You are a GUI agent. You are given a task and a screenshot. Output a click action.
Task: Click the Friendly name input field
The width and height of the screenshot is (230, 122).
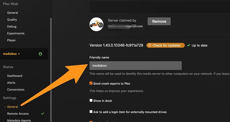[x=136, y=66]
